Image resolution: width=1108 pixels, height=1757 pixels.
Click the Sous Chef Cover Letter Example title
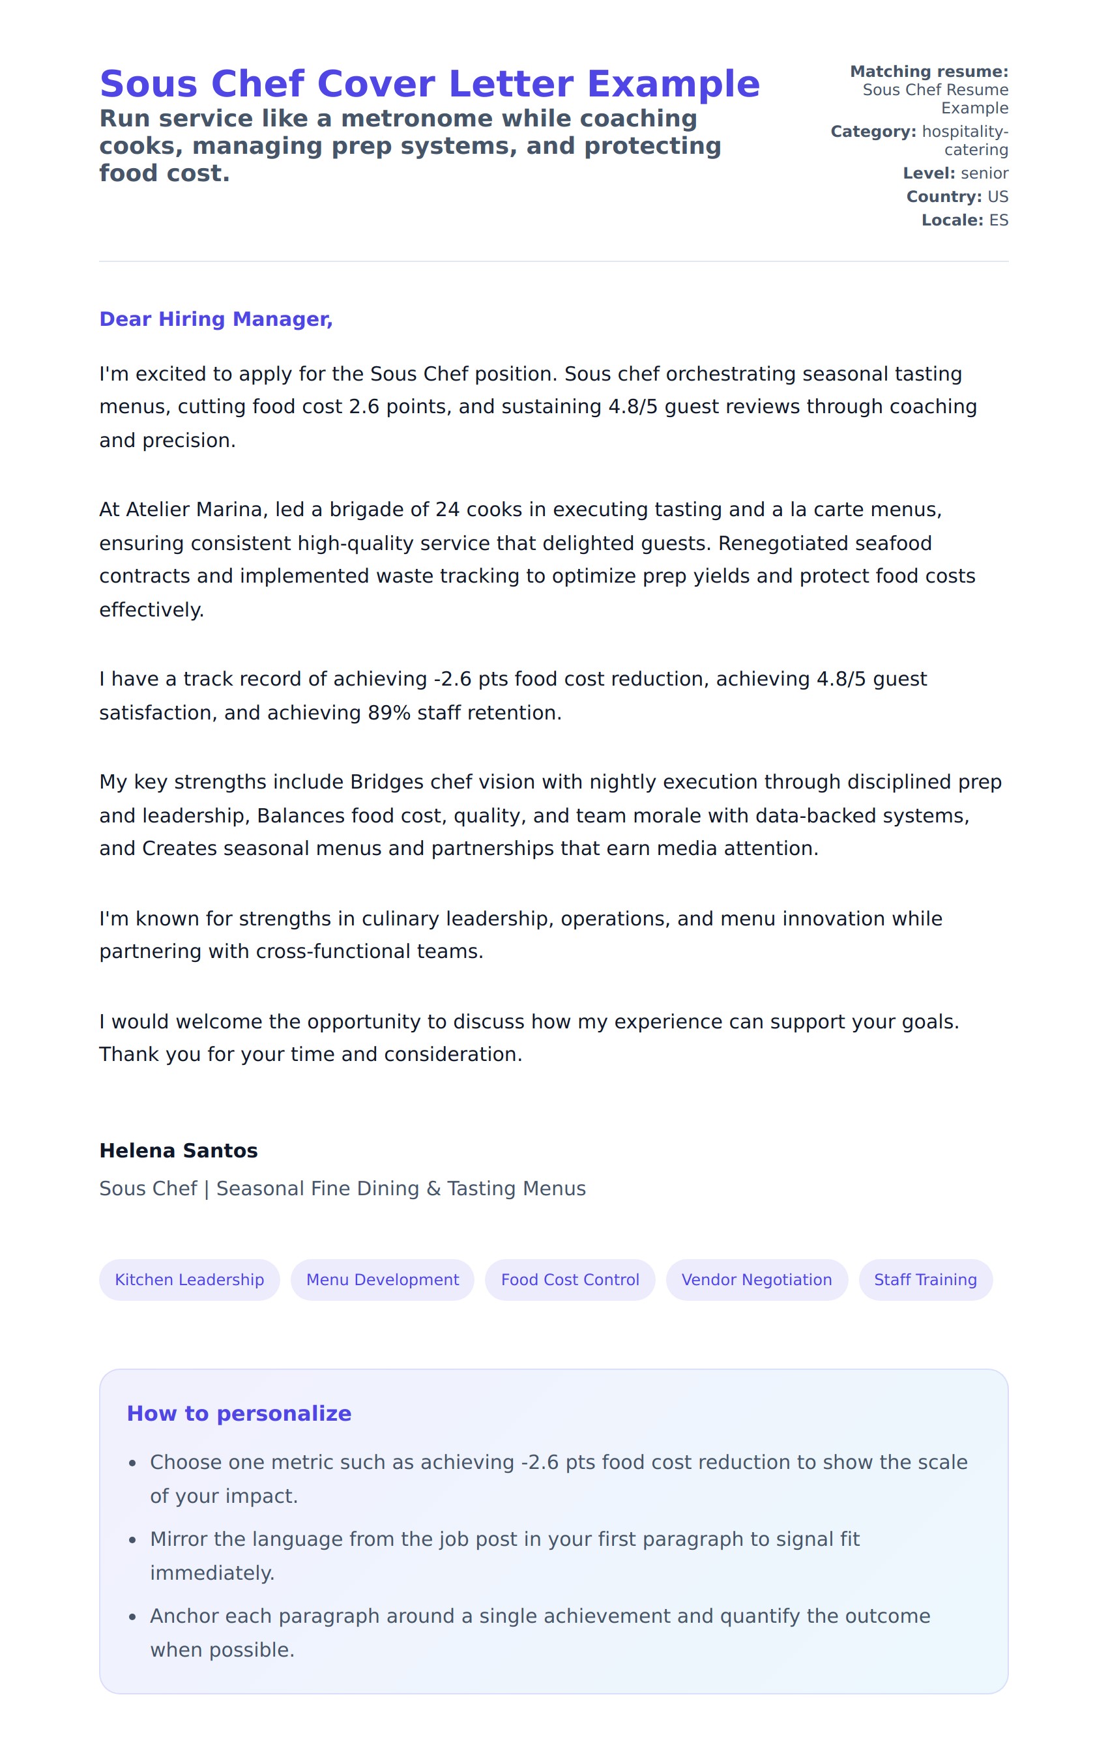429,84
